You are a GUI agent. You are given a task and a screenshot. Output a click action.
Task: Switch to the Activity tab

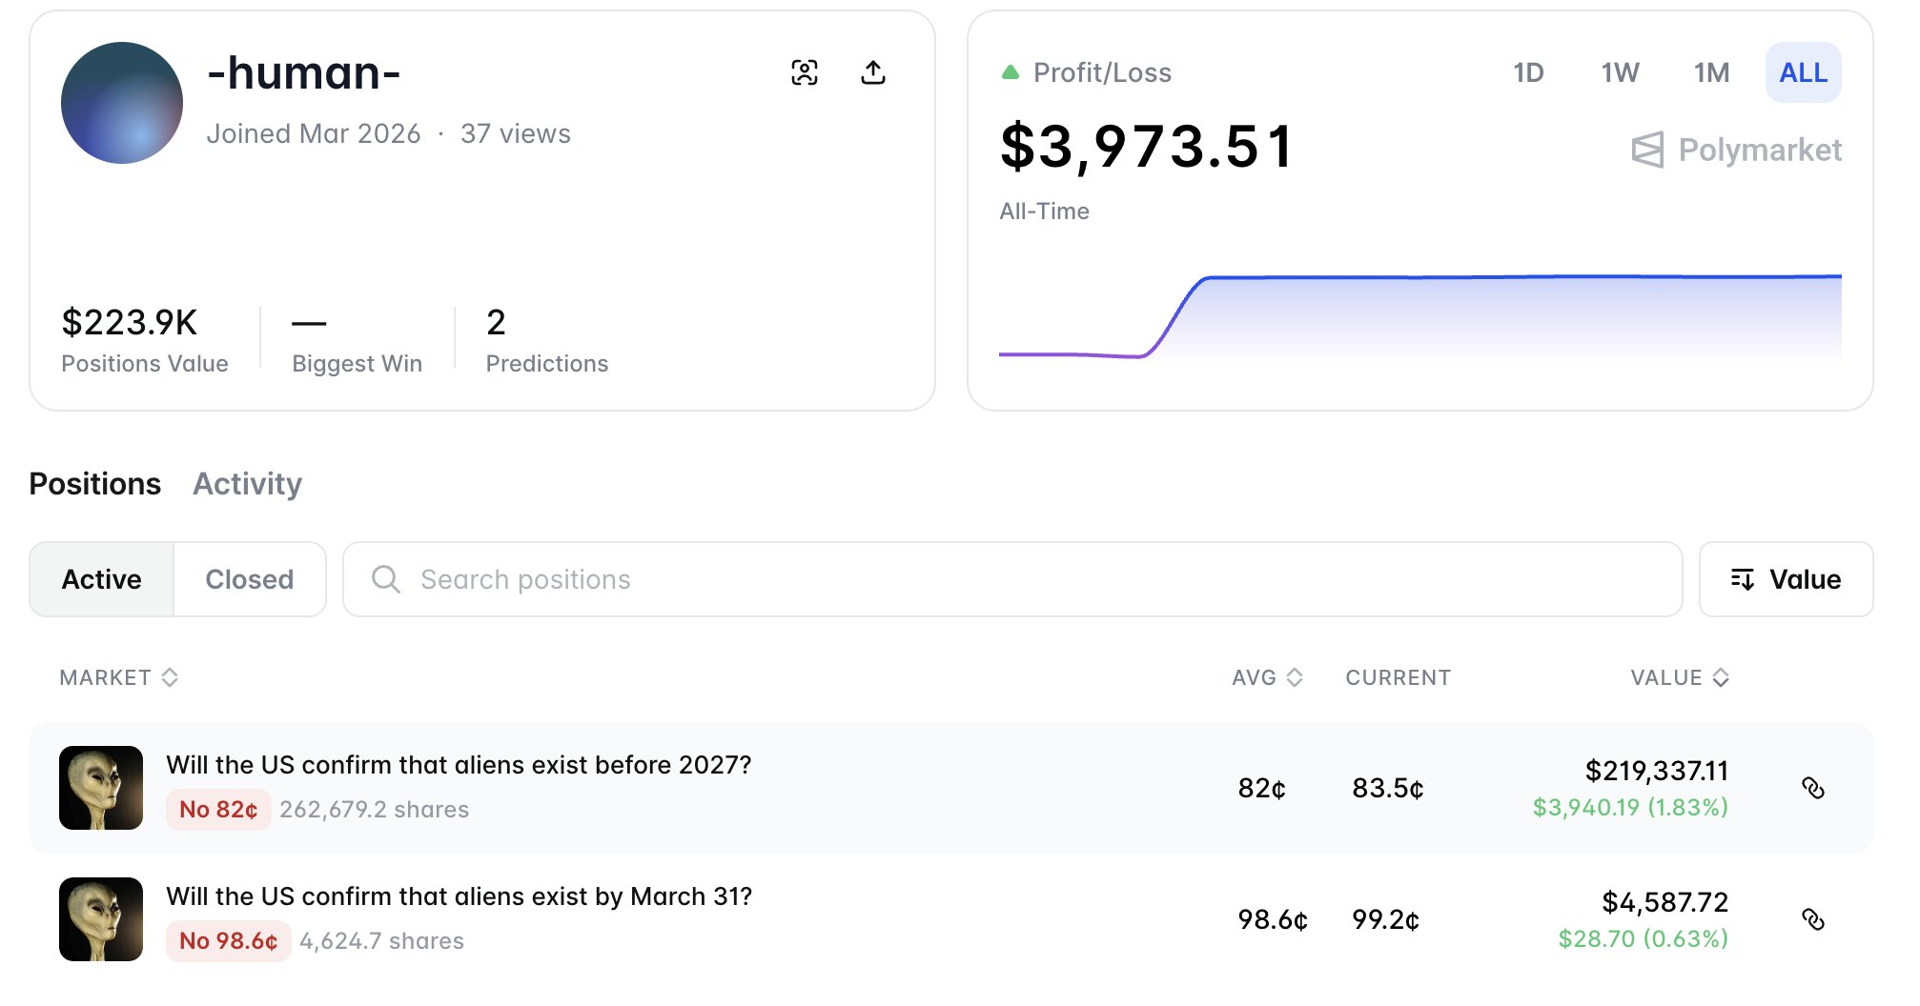click(247, 484)
